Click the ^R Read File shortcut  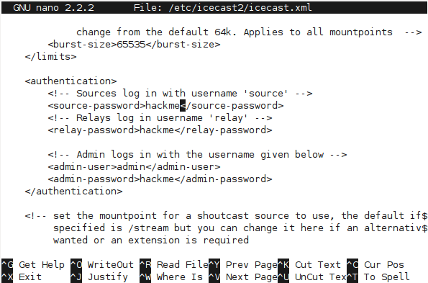pyautogui.click(x=174, y=264)
